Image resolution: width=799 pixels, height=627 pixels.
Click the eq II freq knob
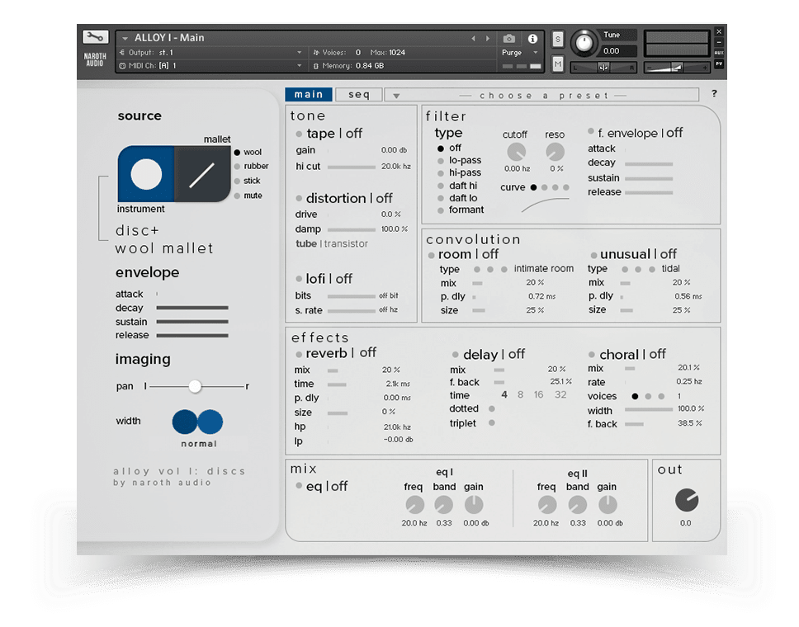[x=547, y=505]
